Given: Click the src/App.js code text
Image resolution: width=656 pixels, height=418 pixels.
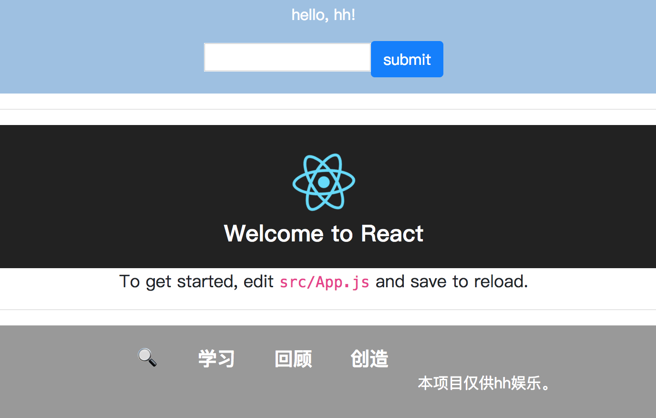Looking at the screenshot, I should pyautogui.click(x=324, y=282).
